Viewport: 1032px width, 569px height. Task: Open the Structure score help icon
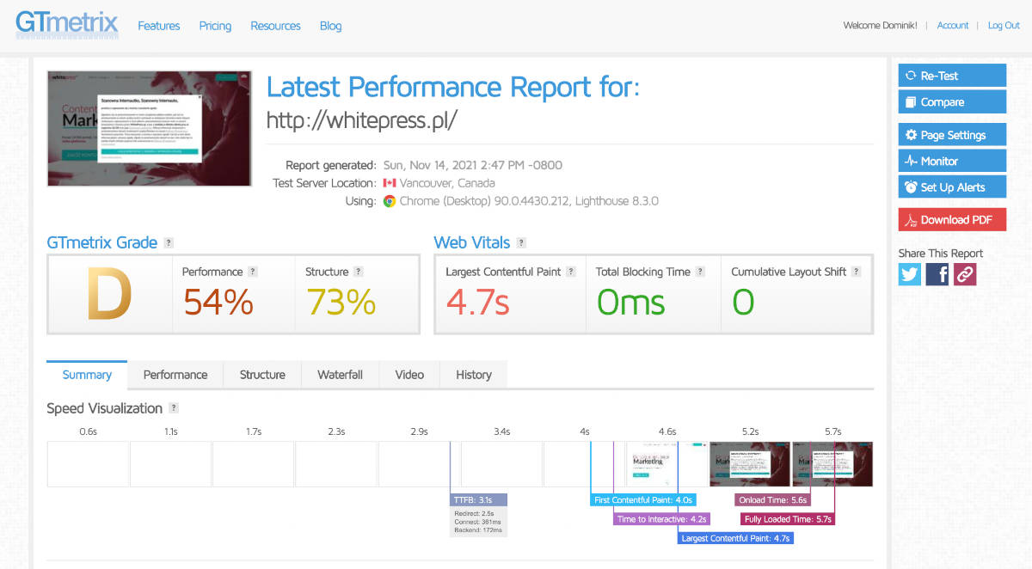pyautogui.click(x=358, y=272)
